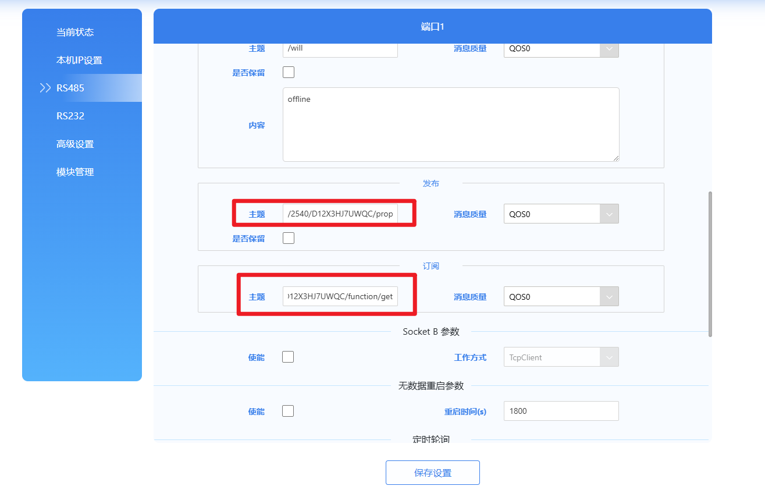Enable the Socket B 使能 checkbox
The image size is (765, 493).
pyautogui.click(x=287, y=357)
